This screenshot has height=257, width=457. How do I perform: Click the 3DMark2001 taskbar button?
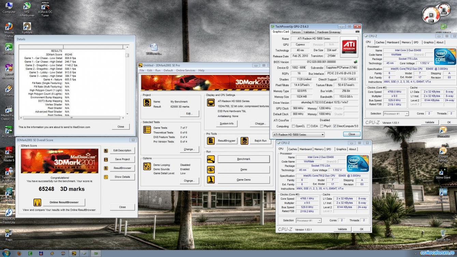74,254
